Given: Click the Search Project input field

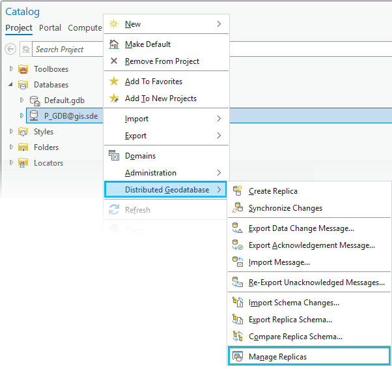Looking at the screenshot, I should tap(68, 49).
